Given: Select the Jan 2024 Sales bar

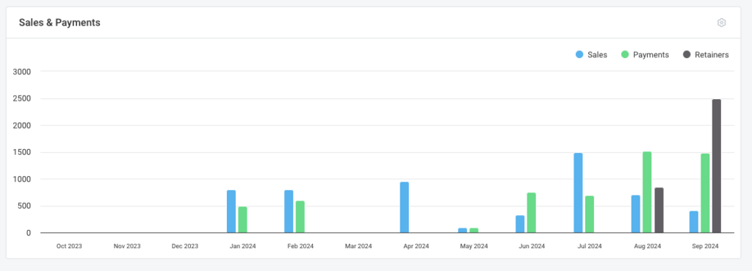Looking at the screenshot, I should click(231, 212).
